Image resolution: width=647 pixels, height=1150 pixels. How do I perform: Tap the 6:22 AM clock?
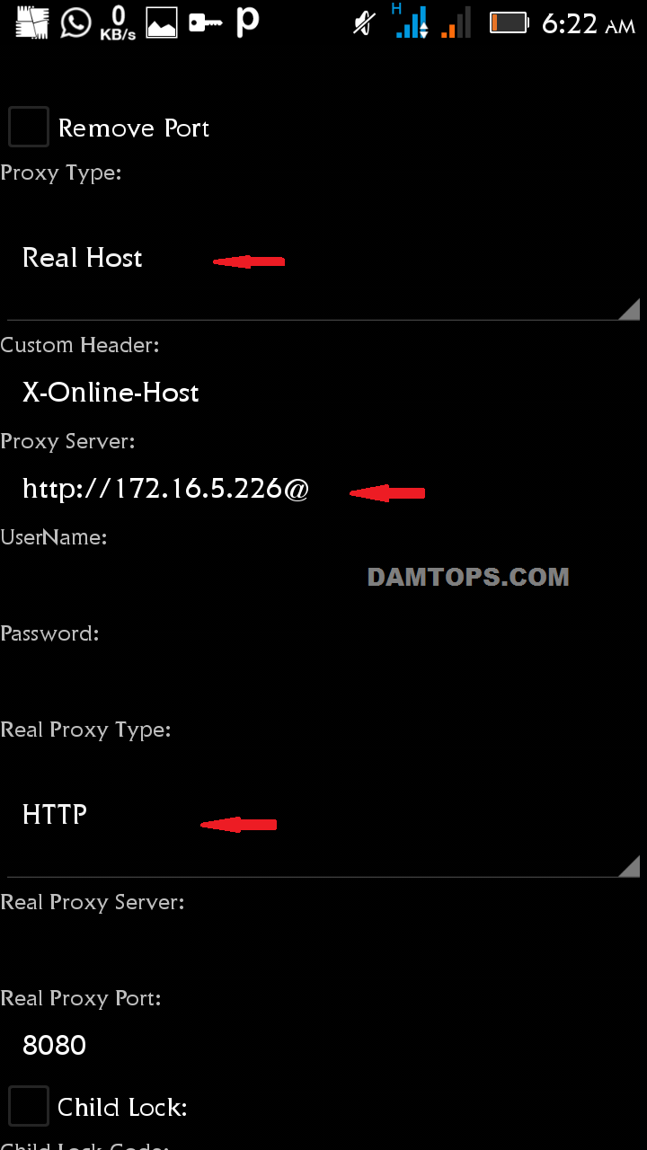pos(589,23)
